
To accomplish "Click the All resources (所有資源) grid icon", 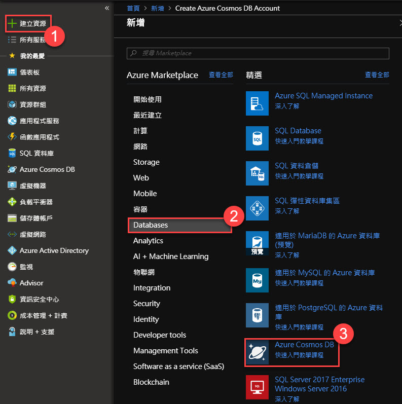I will 12,88.
